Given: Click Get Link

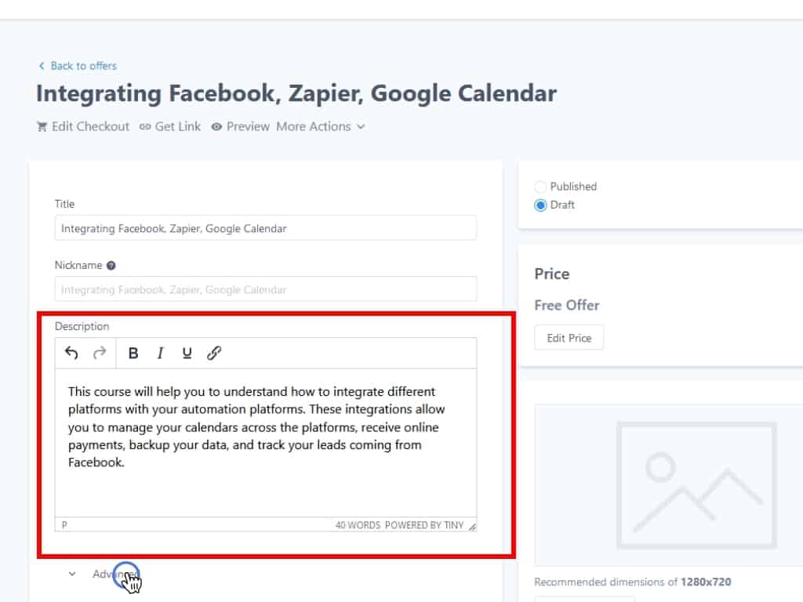Looking at the screenshot, I should [170, 126].
